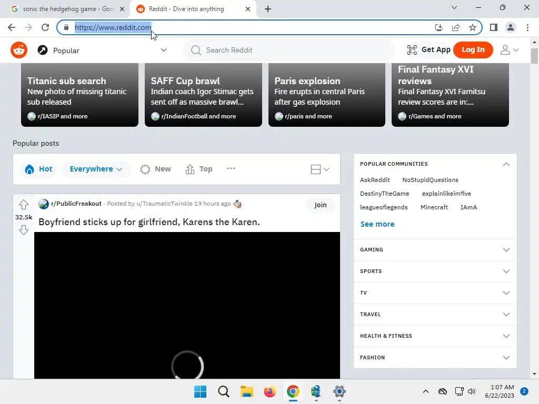Click the Popular arrow icon in header
Screen dimensions: 539x404
[43, 50]
